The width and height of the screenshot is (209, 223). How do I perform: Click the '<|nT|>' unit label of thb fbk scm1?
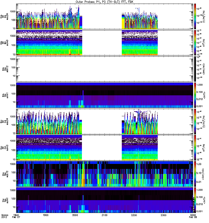coord(205,95)
